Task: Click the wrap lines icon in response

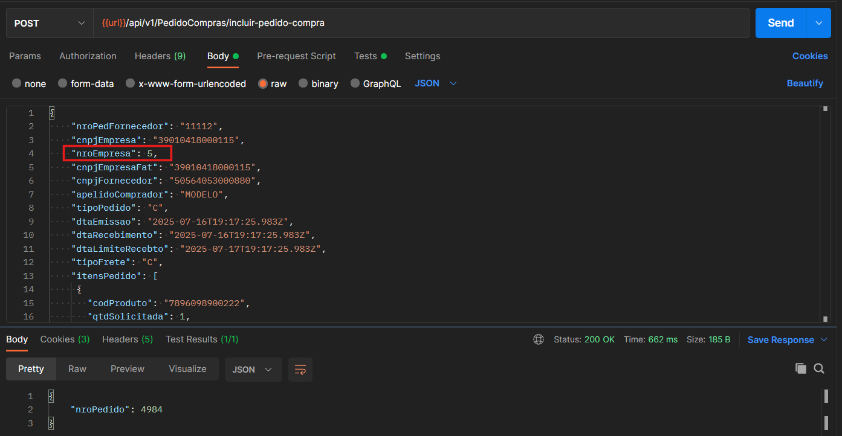Action: [300, 370]
